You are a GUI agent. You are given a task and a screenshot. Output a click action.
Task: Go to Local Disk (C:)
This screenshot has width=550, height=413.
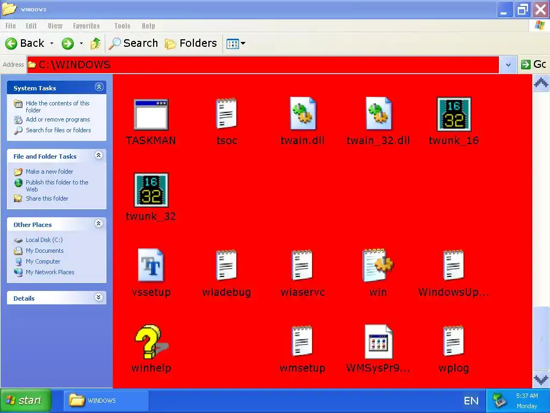pyautogui.click(x=44, y=240)
